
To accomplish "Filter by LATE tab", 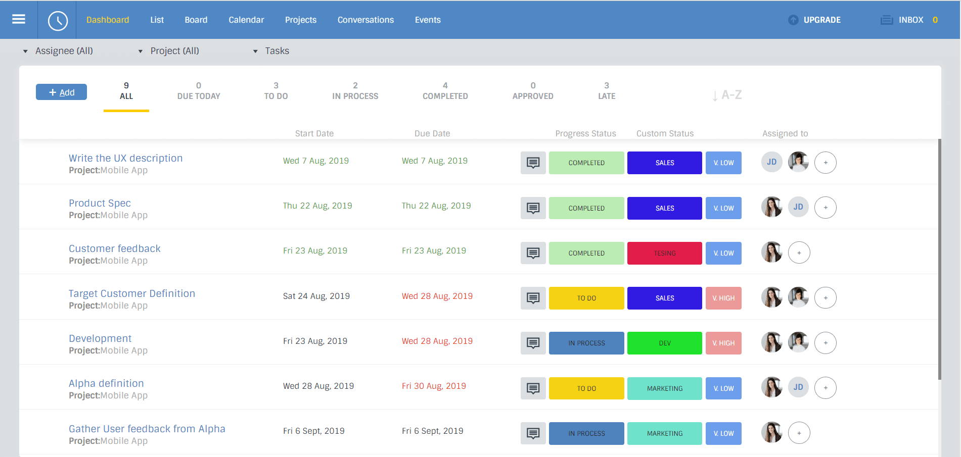I will [607, 91].
